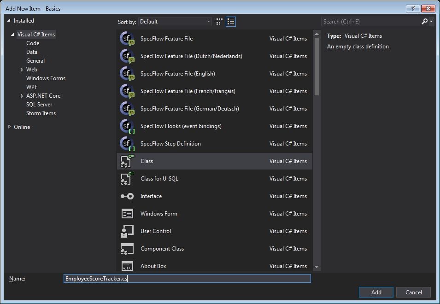Select the Component Class icon
This screenshot has height=304, width=440.
[x=127, y=249]
